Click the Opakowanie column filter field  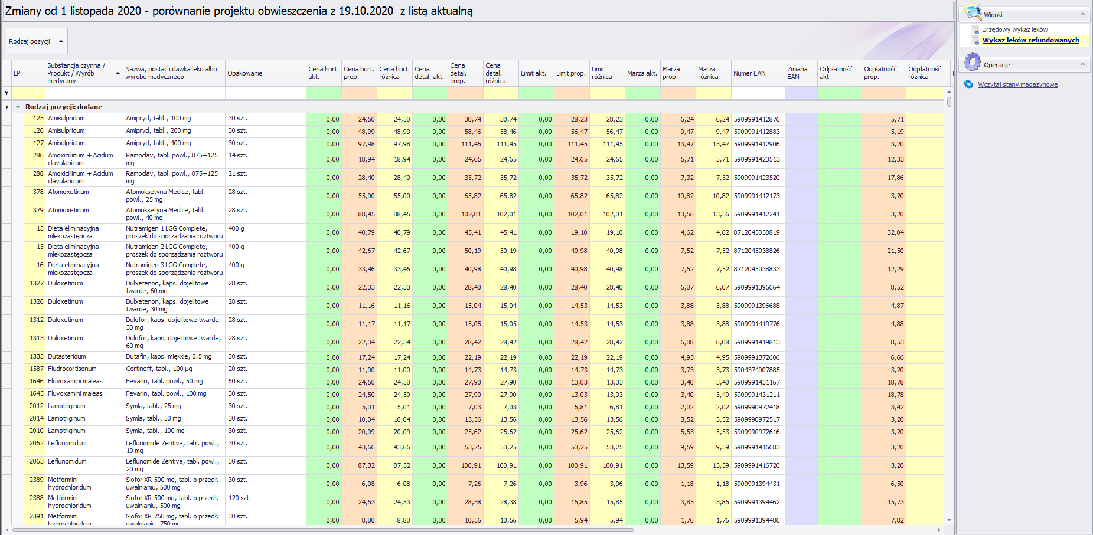click(x=265, y=93)
